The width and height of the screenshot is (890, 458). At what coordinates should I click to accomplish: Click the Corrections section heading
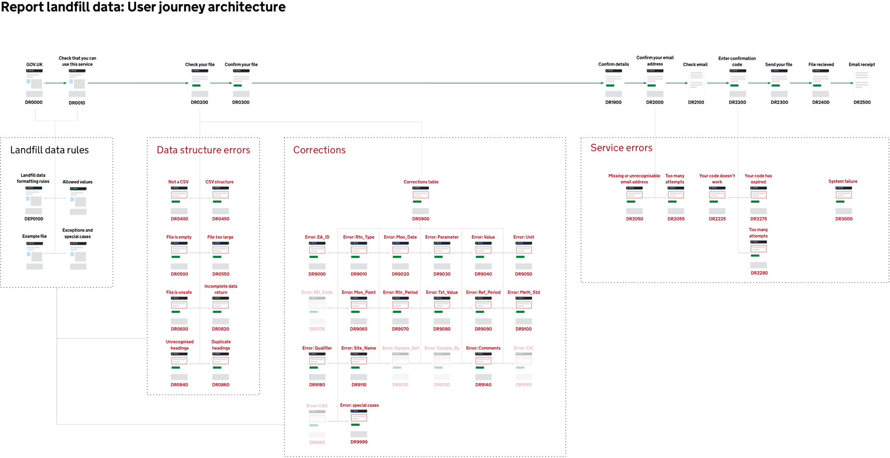pyautogui.click(x=319, y=150)
